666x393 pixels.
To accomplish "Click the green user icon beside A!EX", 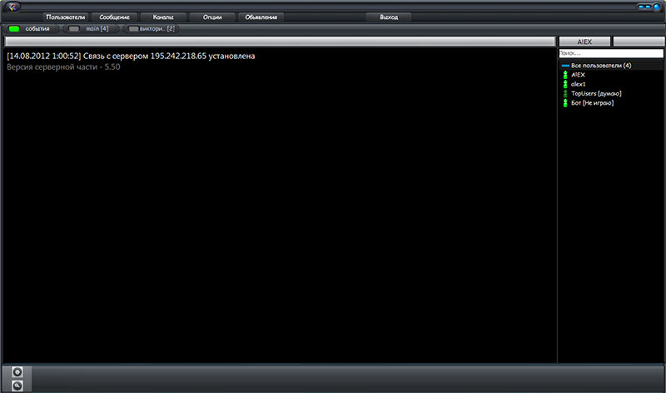I will pos(564,75).
